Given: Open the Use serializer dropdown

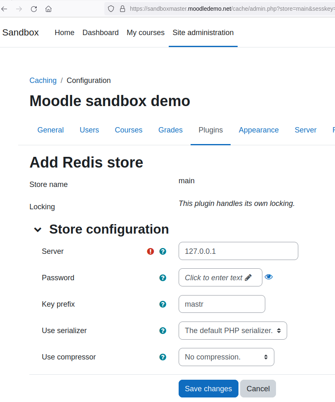Looking at the screenshot, I should pos(233,331).
